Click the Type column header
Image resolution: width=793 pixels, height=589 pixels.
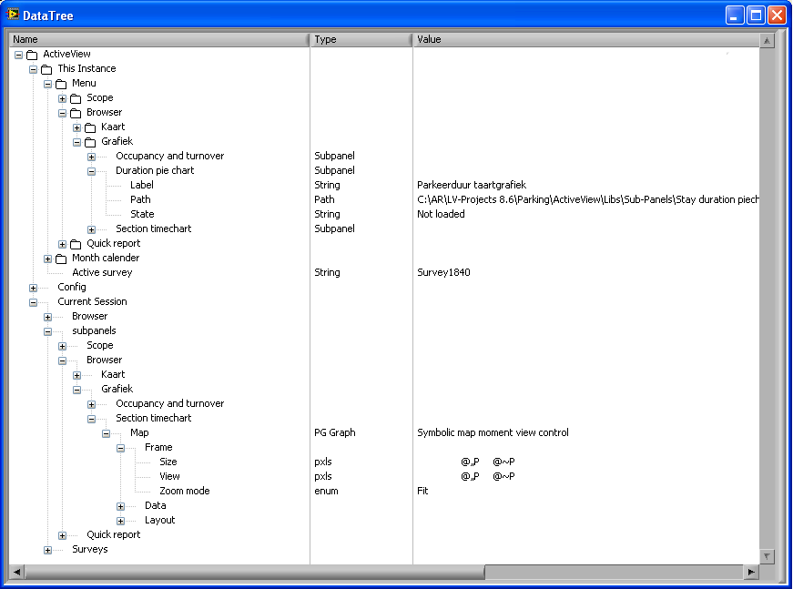tap(361, 39)
